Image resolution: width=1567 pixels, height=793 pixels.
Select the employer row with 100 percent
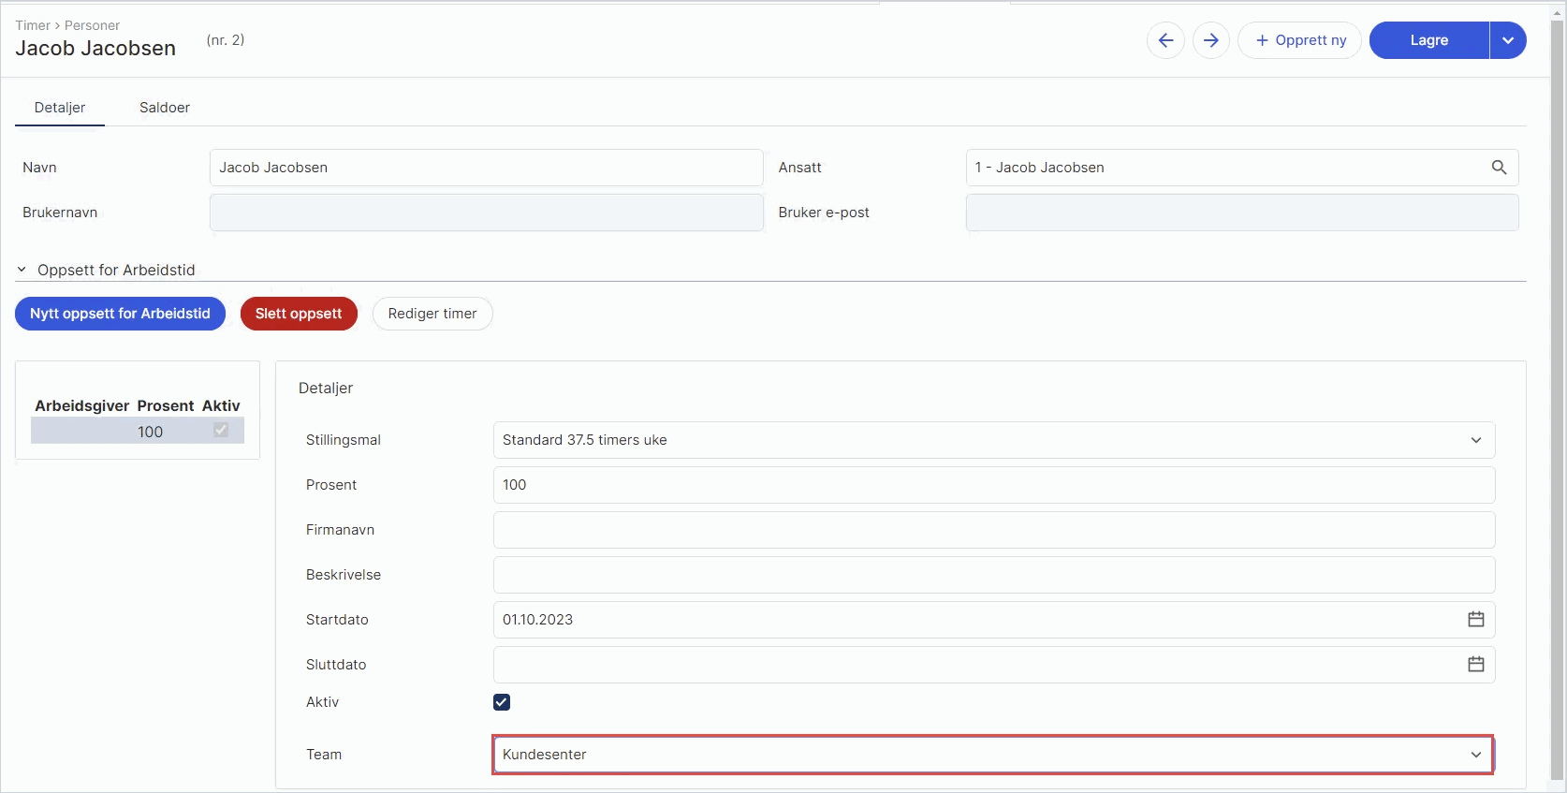click(138, 431)
